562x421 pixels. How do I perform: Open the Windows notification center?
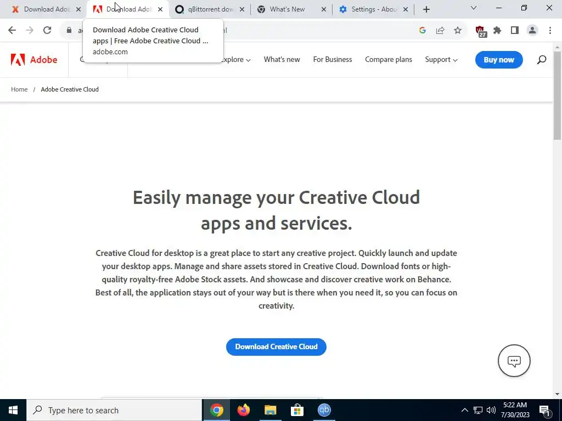(x=544, y=410)
